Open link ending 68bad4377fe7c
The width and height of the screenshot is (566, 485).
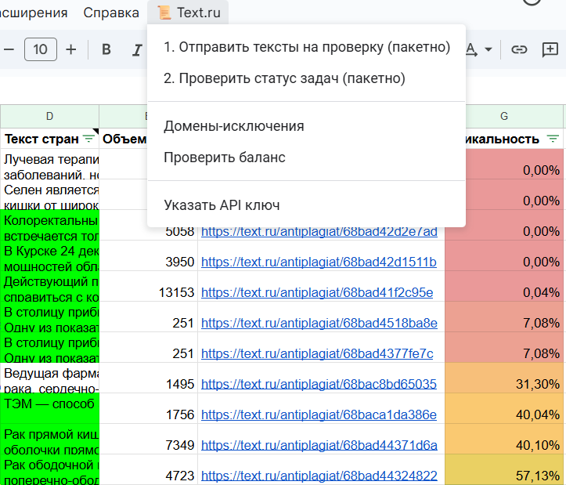317,353
